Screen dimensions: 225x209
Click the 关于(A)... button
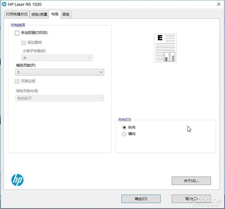click(191, 181)
